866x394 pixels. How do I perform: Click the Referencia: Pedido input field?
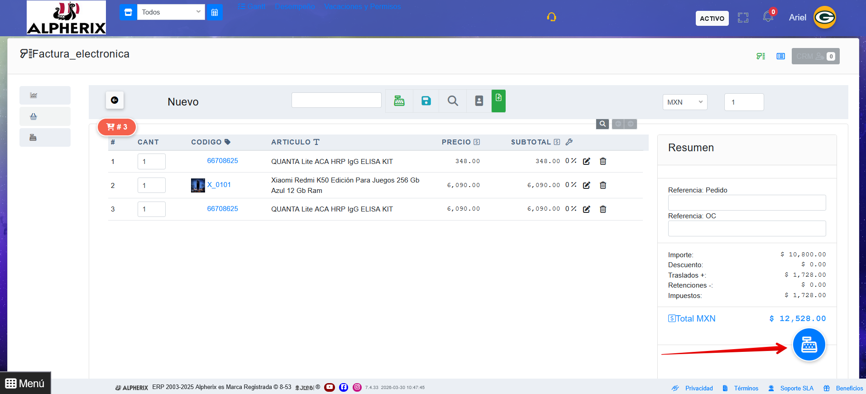click(746, 202)
